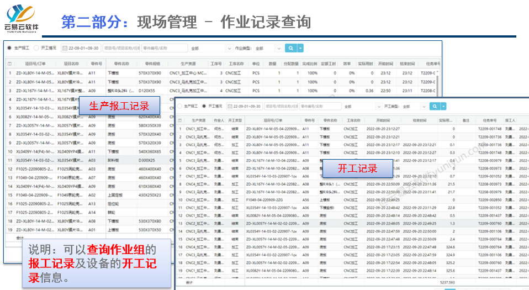Click row number 11 in back window table
529x290 pixels.
coord(10,160)
